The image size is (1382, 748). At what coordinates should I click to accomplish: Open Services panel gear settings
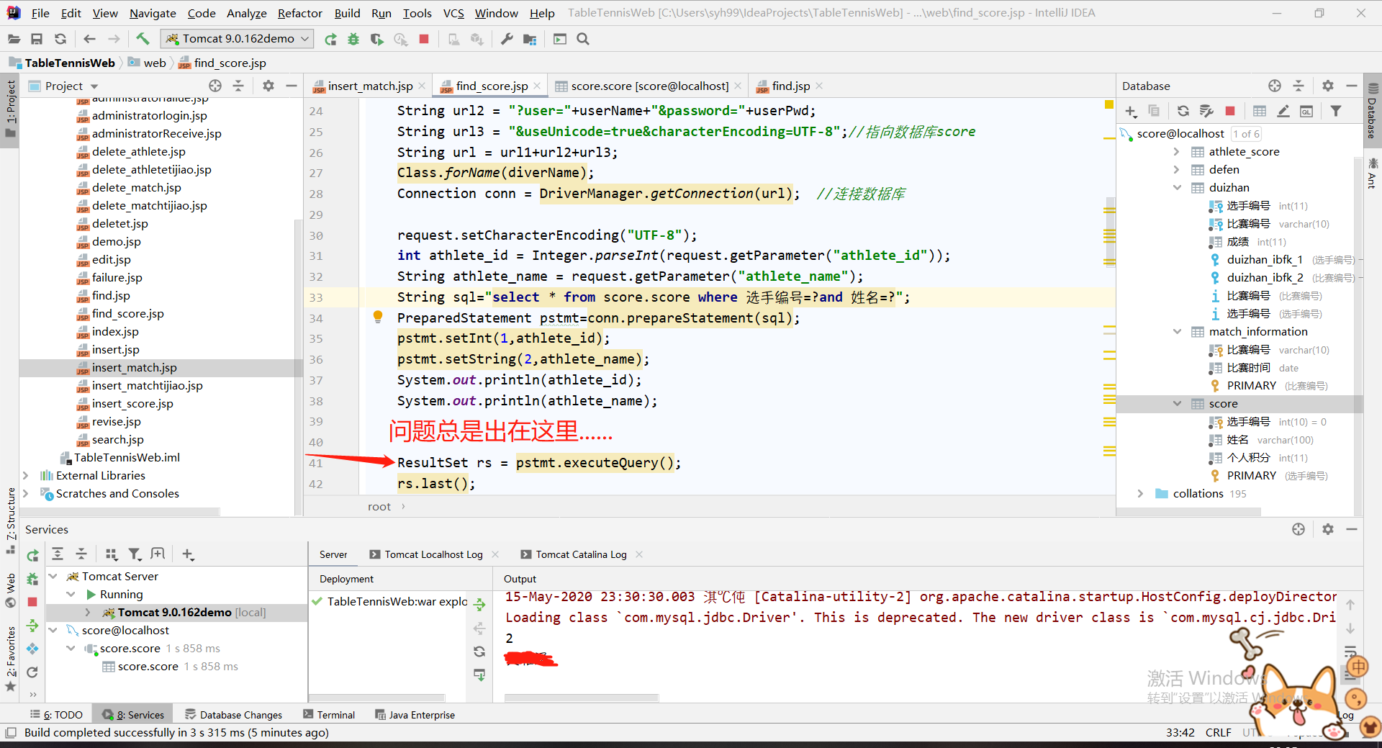(1328, 529)
